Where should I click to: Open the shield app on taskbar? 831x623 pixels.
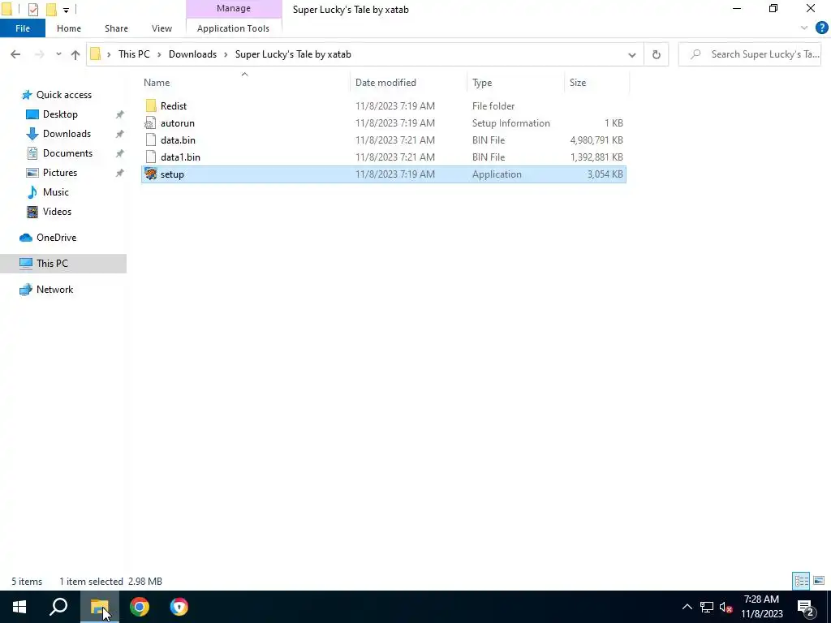[179, 607]
